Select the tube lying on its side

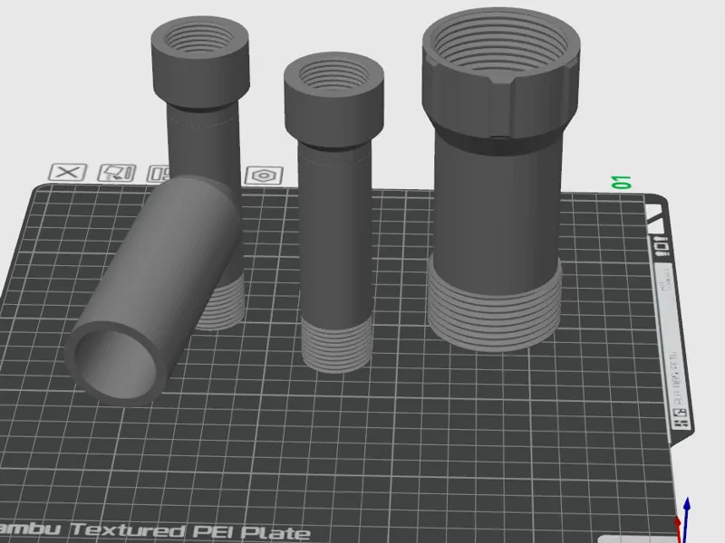(x=153, y=291)
